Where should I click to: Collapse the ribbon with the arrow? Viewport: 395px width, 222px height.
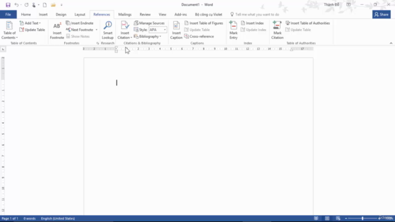pyautogui.click(x=391, y=43)
